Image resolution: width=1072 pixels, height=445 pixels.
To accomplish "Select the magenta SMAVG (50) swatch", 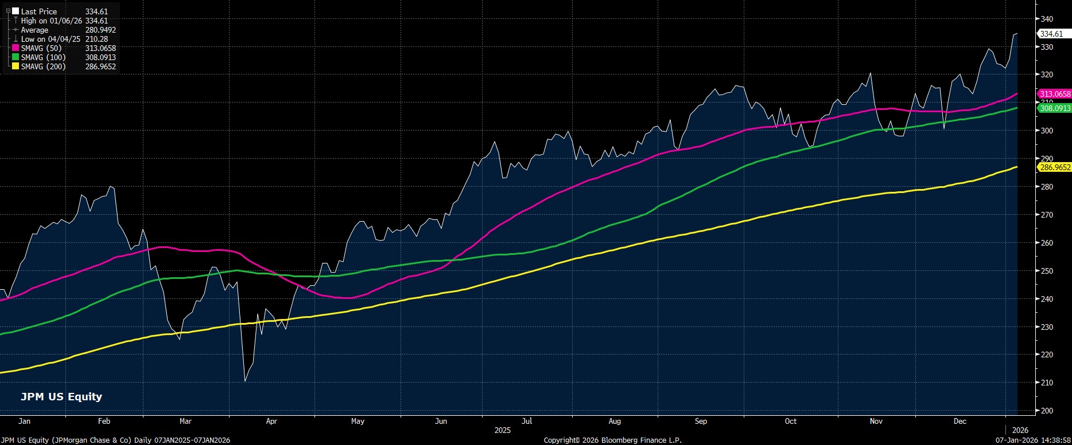I will 15,48.
